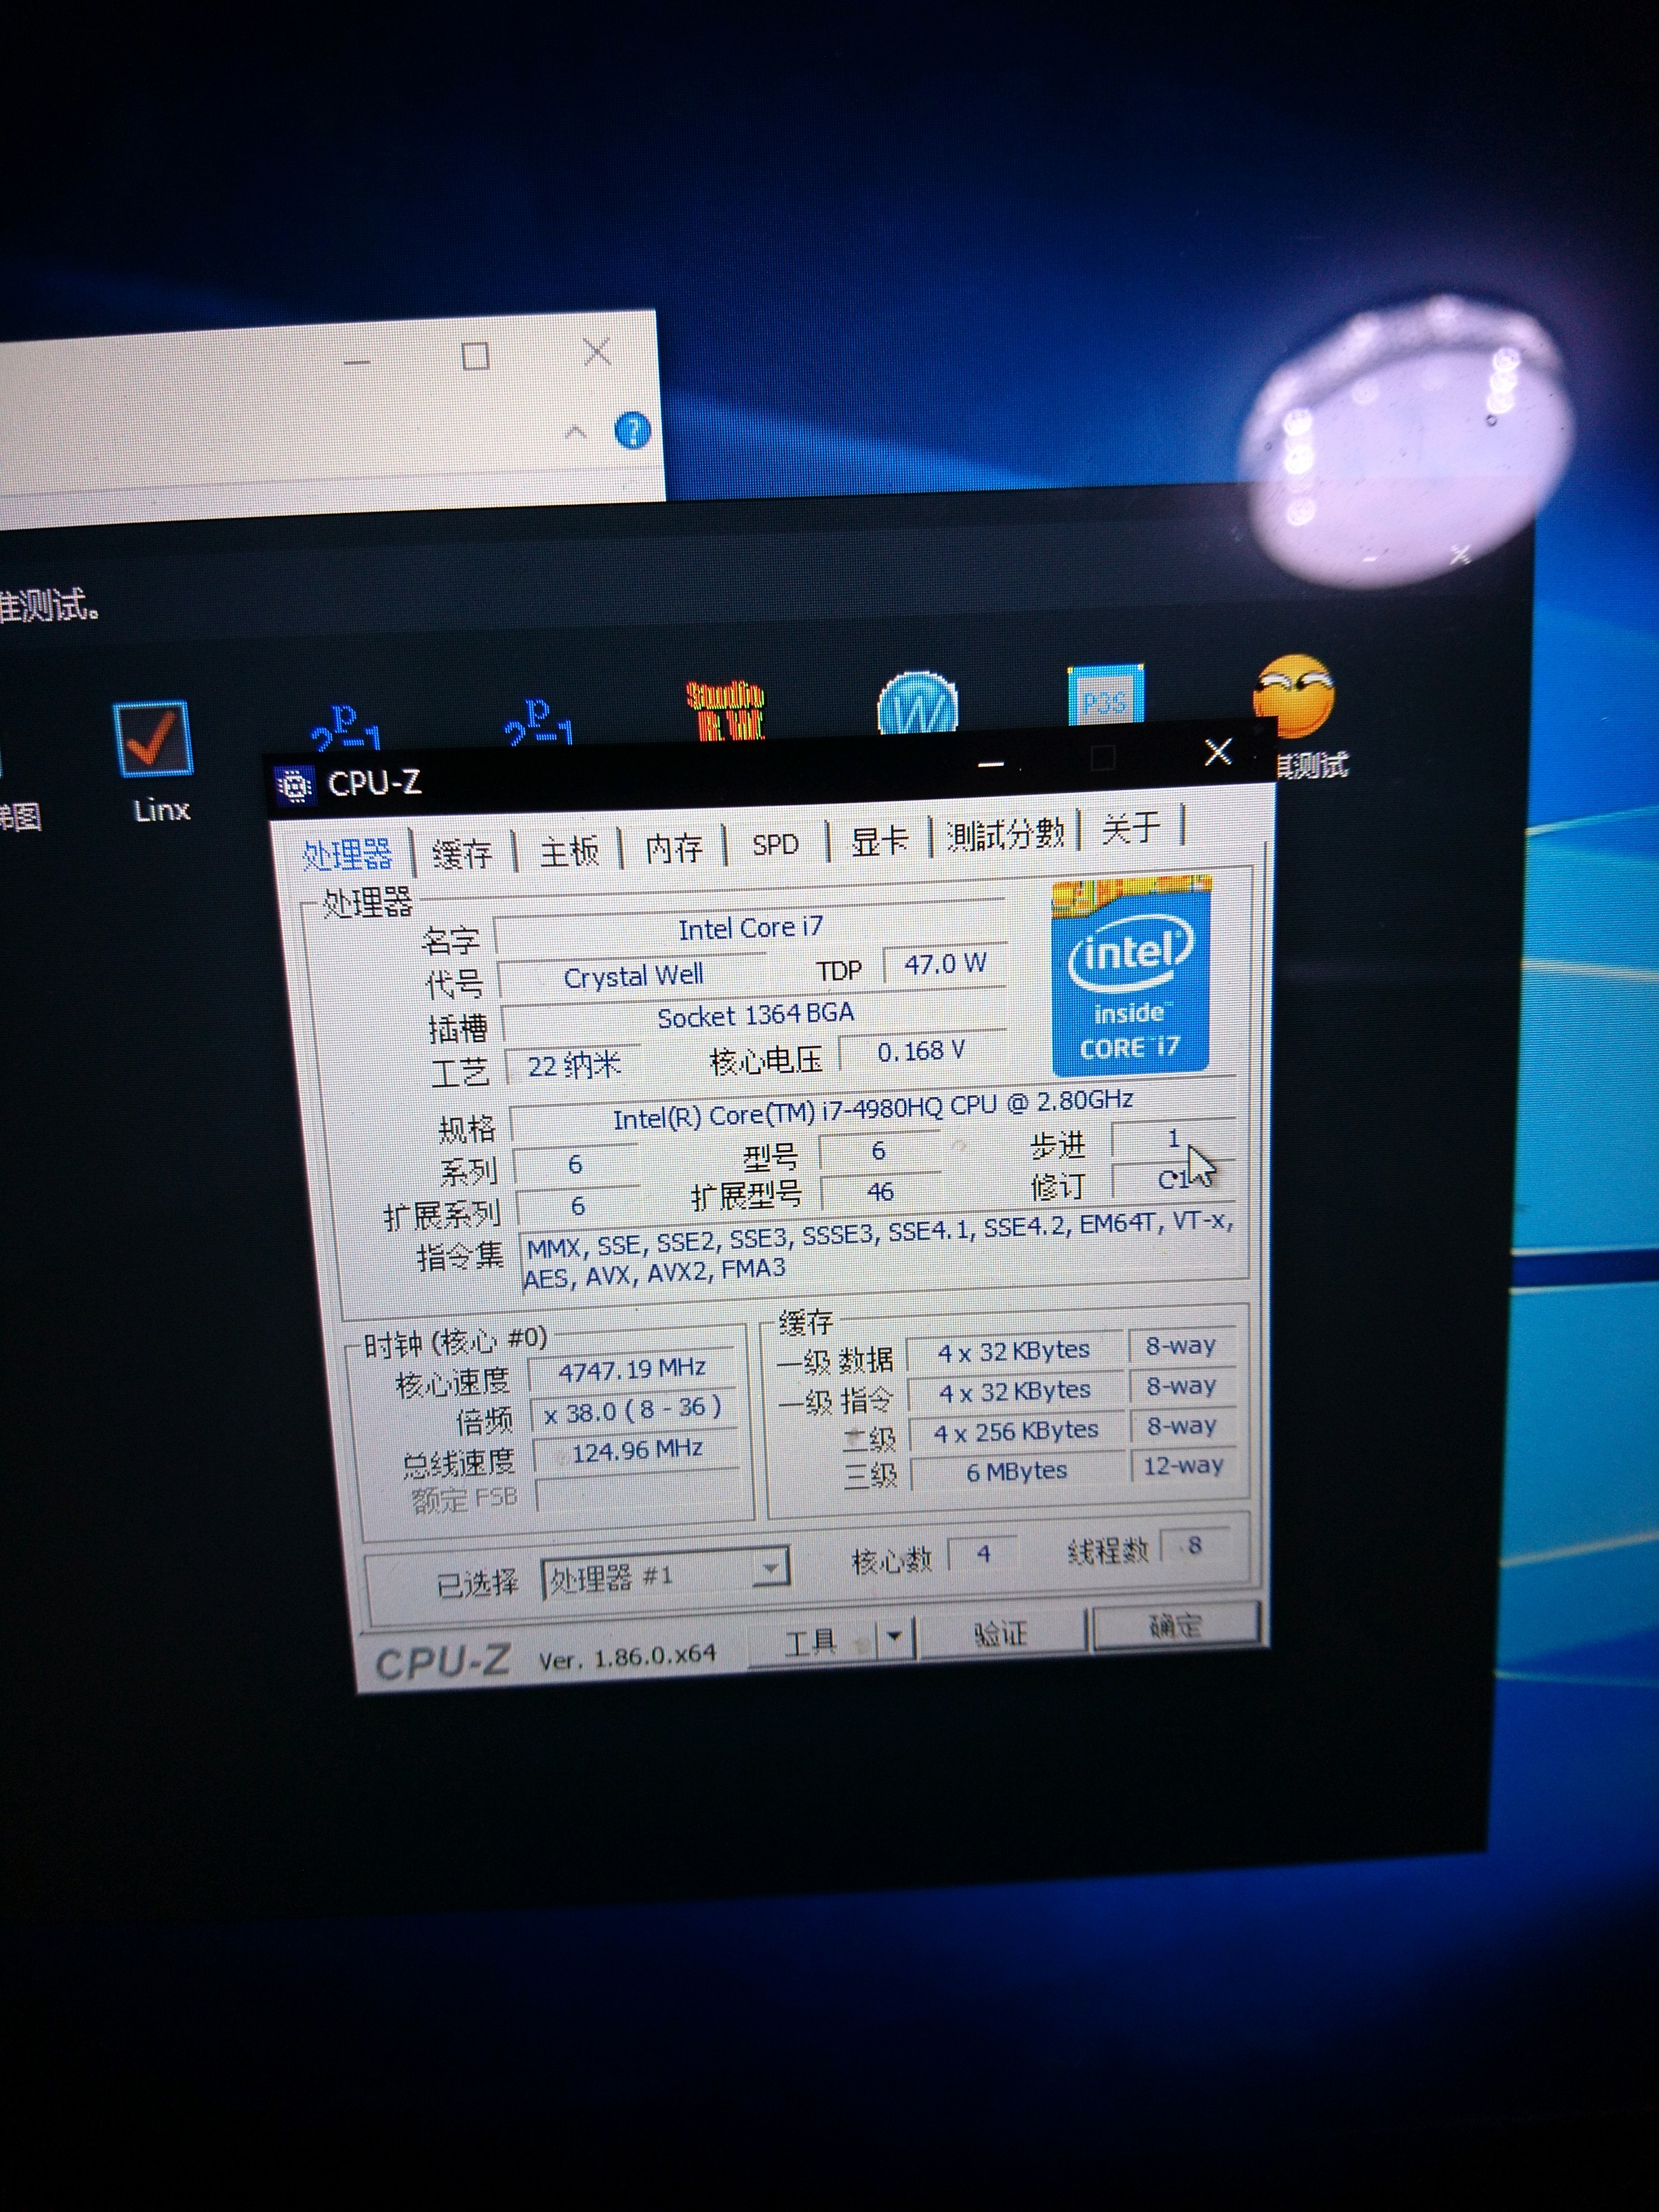Collapse ribbon chevron in the background window
Screen dimensions: 1659x2212
click(575, 433)
